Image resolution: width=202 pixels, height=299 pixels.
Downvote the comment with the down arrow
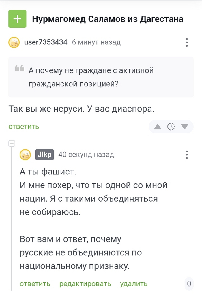click(x=185, y=127)
